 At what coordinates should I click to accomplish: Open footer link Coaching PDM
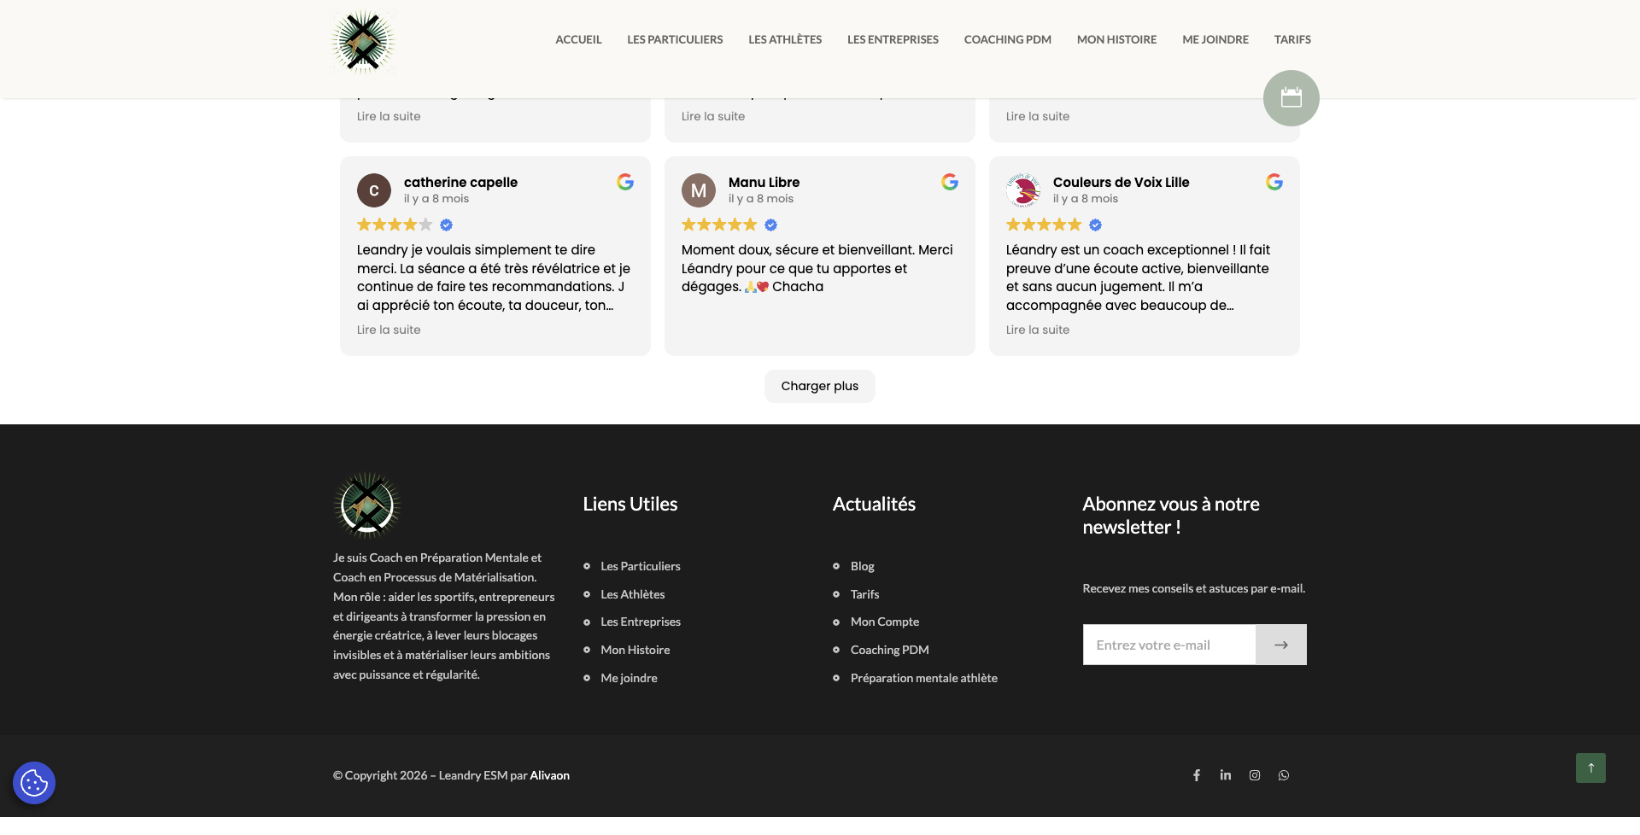[890, 650]
